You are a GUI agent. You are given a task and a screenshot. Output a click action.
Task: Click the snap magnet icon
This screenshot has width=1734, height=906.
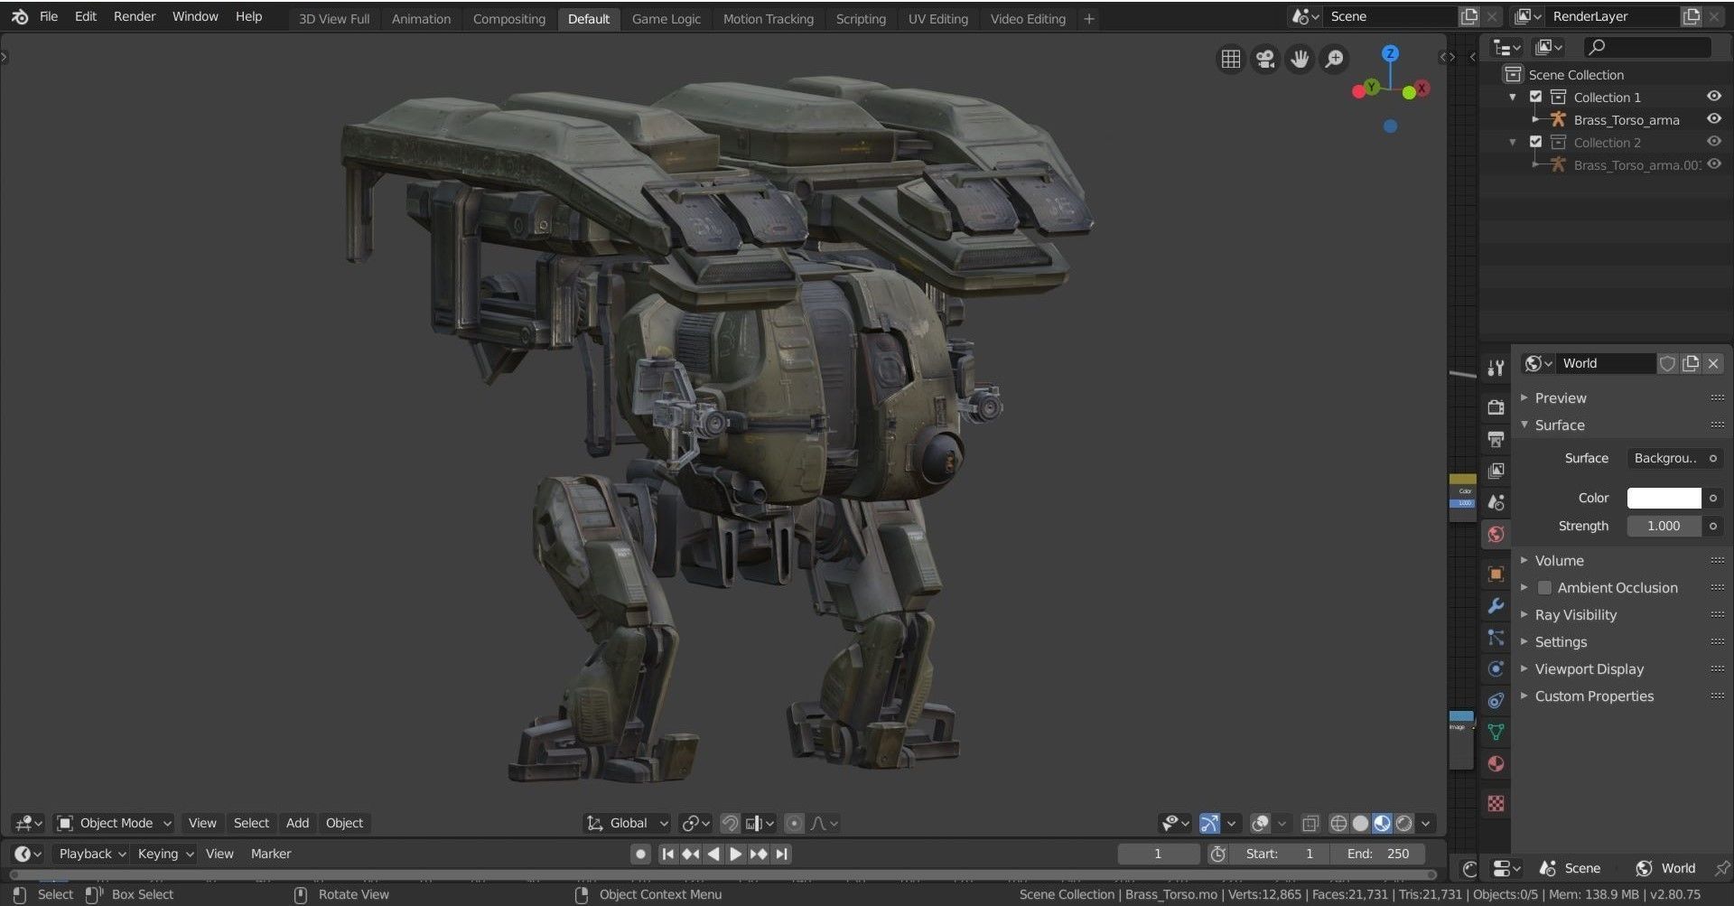[x=730, y=823]
